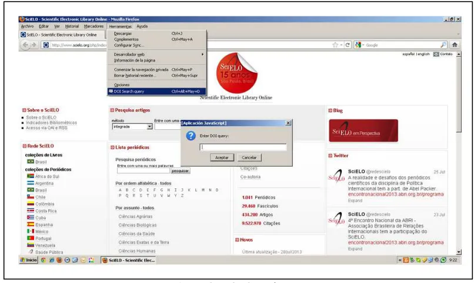This screenshot has width=474, height=283.
Task: Click the SciELO 15 anos logo
Action: pyautogui.click(x=236, y=73)
